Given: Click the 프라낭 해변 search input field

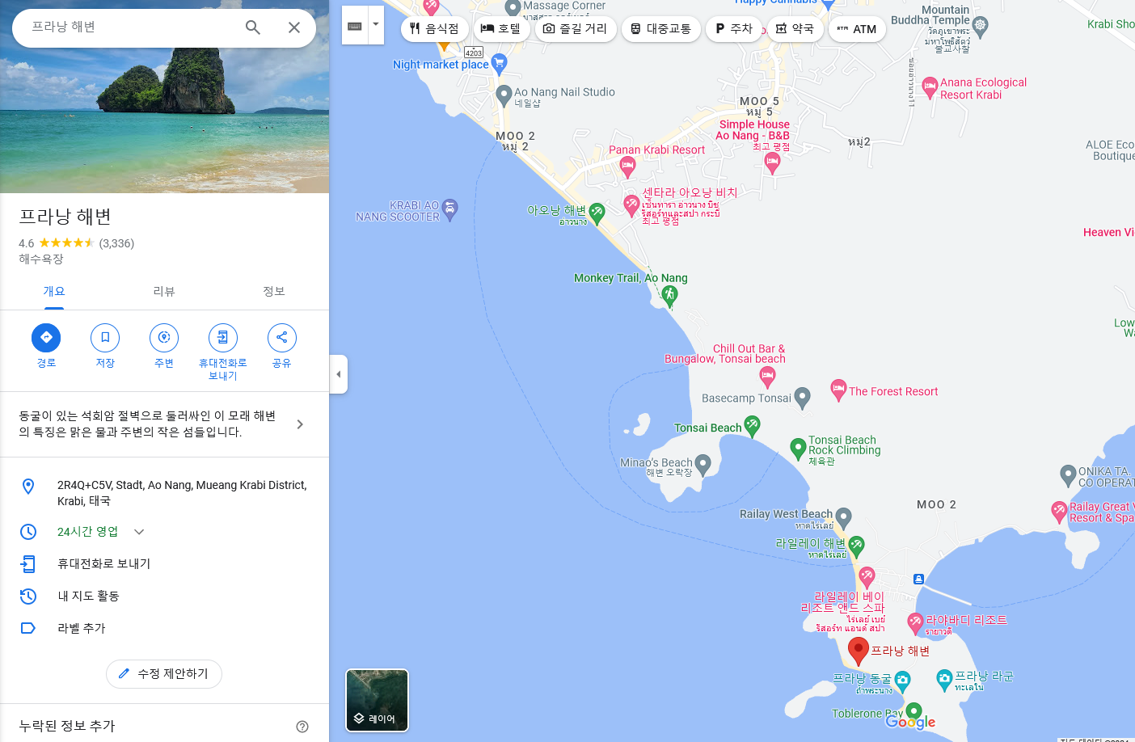Looking at the screenshot, I should click(x=129, y=27).
